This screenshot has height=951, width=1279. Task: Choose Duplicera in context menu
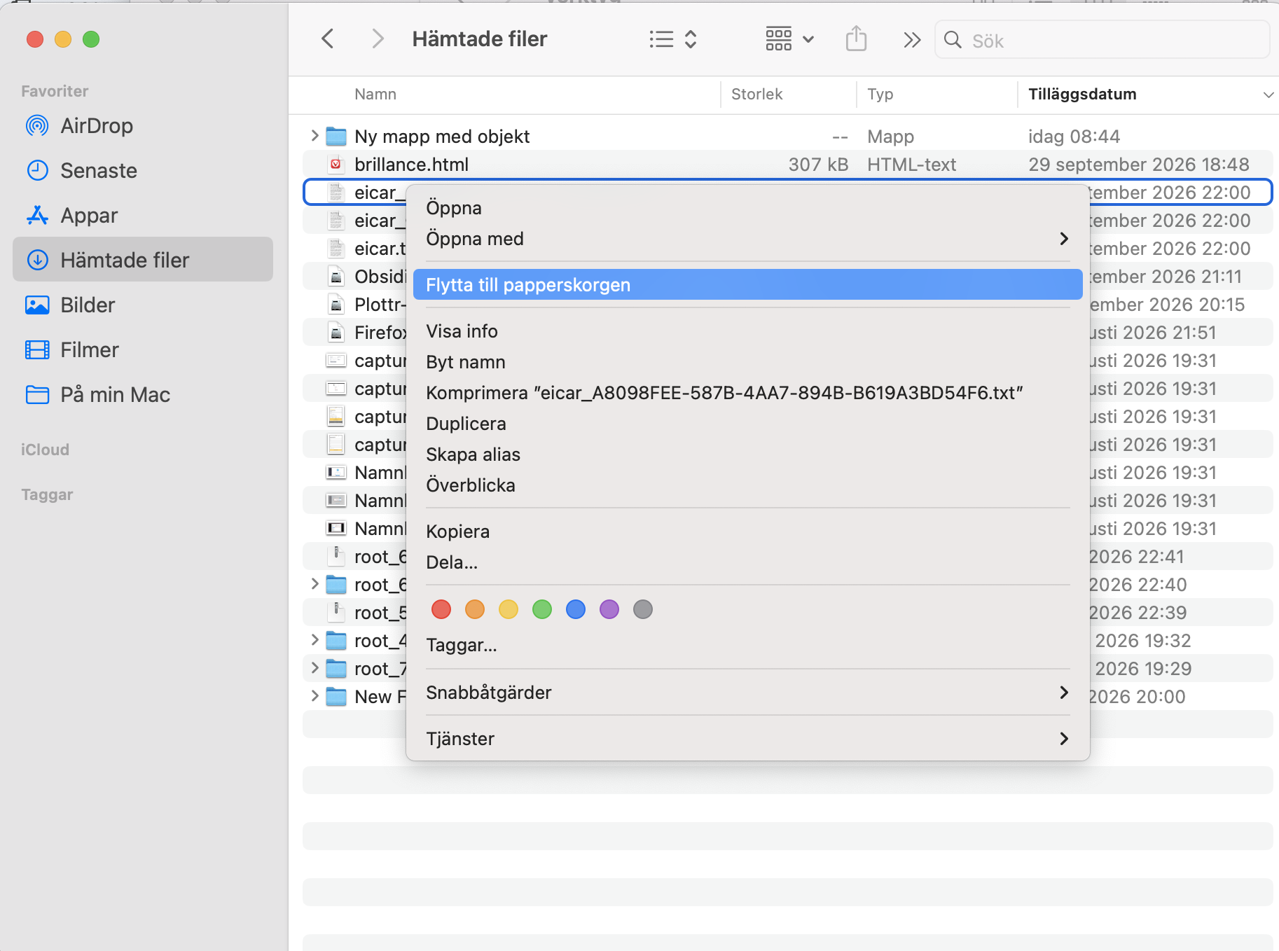(747, 424)
